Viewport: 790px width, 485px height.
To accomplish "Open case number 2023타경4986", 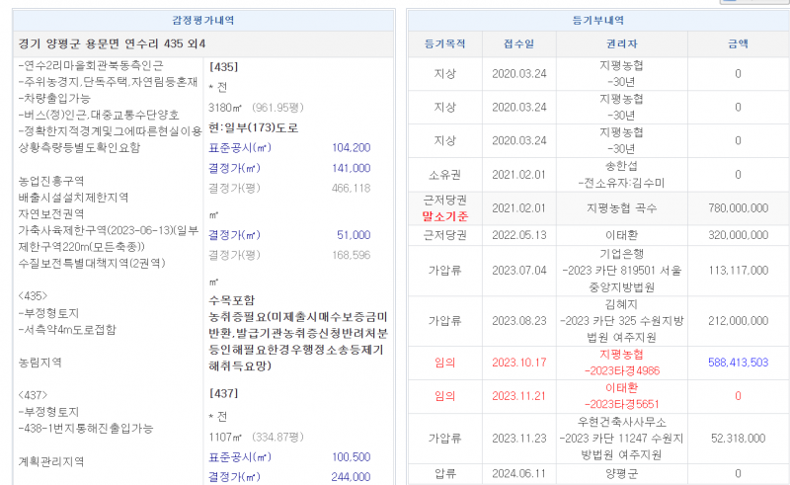I will coord(622,370).
